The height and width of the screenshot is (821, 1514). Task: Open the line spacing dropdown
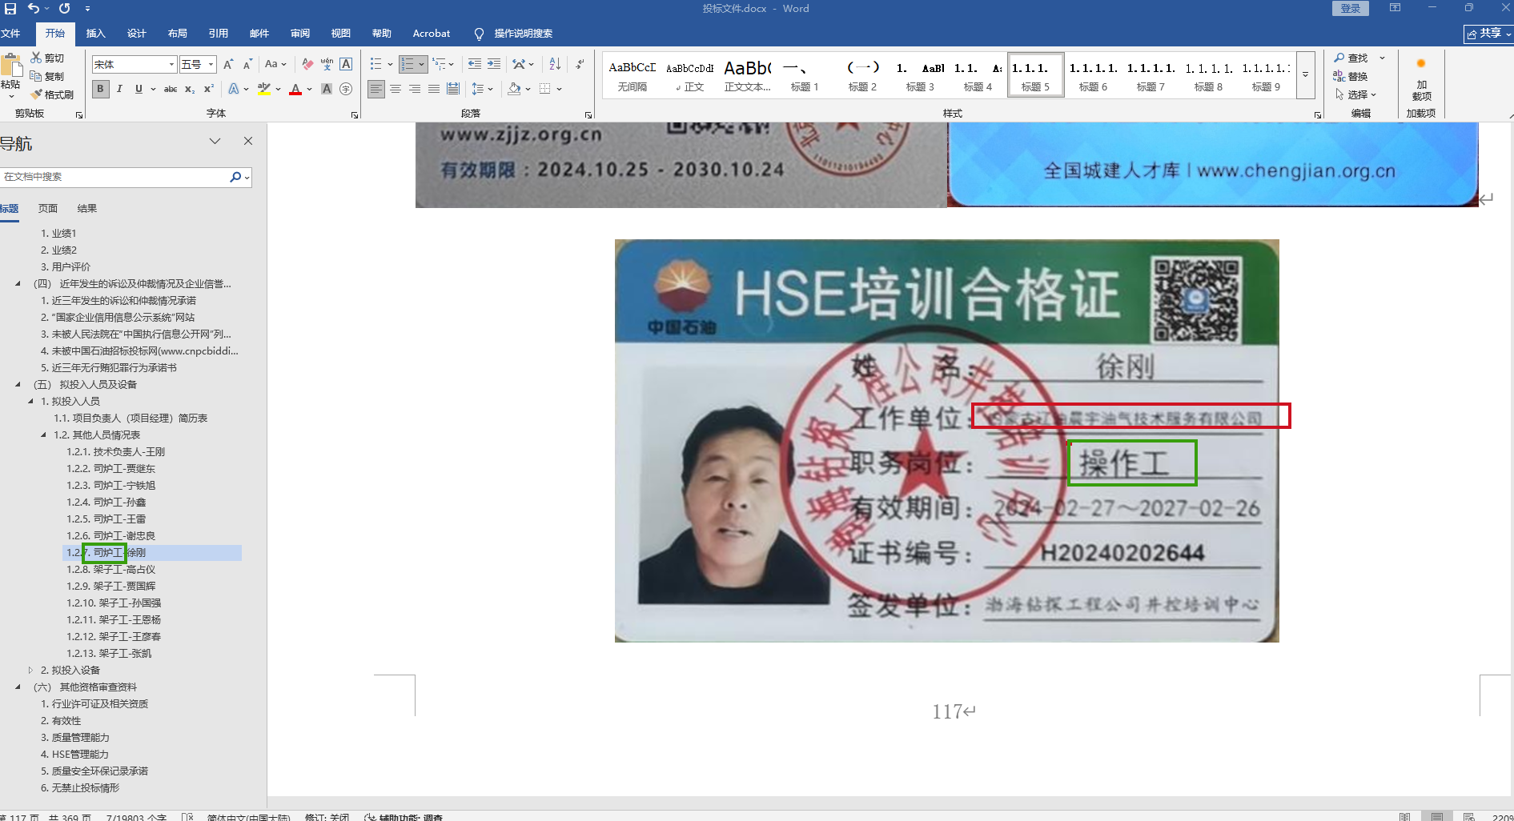(482, 89)
